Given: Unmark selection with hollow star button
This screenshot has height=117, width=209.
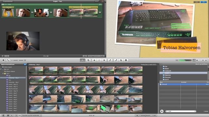Looking at the screenshot, I should coord(99,60).
